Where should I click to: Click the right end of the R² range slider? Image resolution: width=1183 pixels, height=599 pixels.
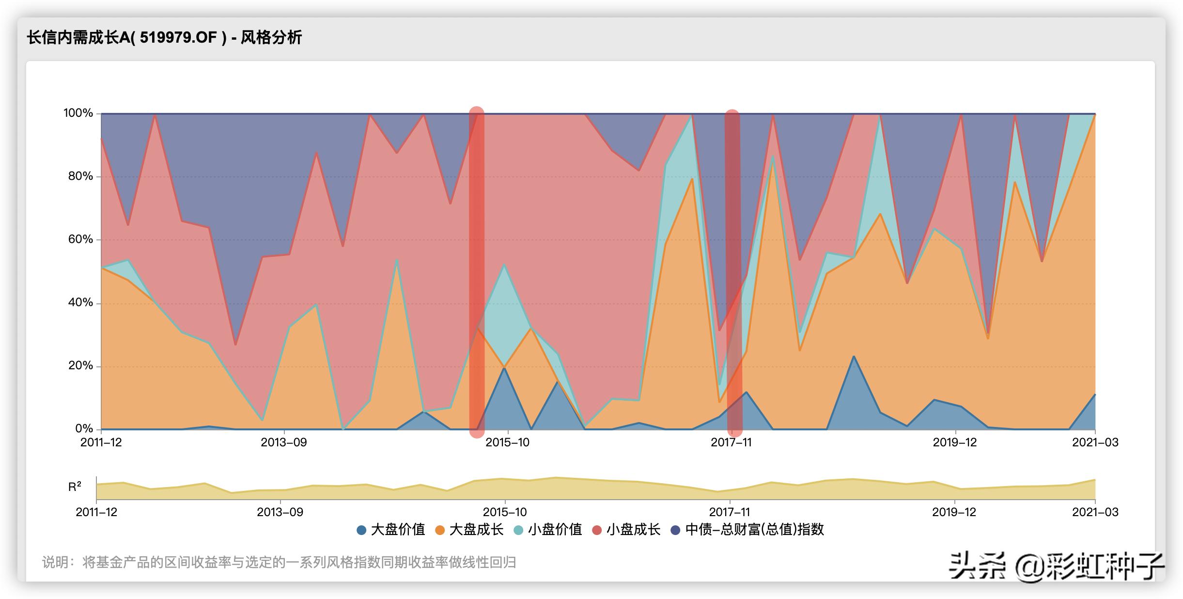pyautogui.click(x=1095, y=489)
